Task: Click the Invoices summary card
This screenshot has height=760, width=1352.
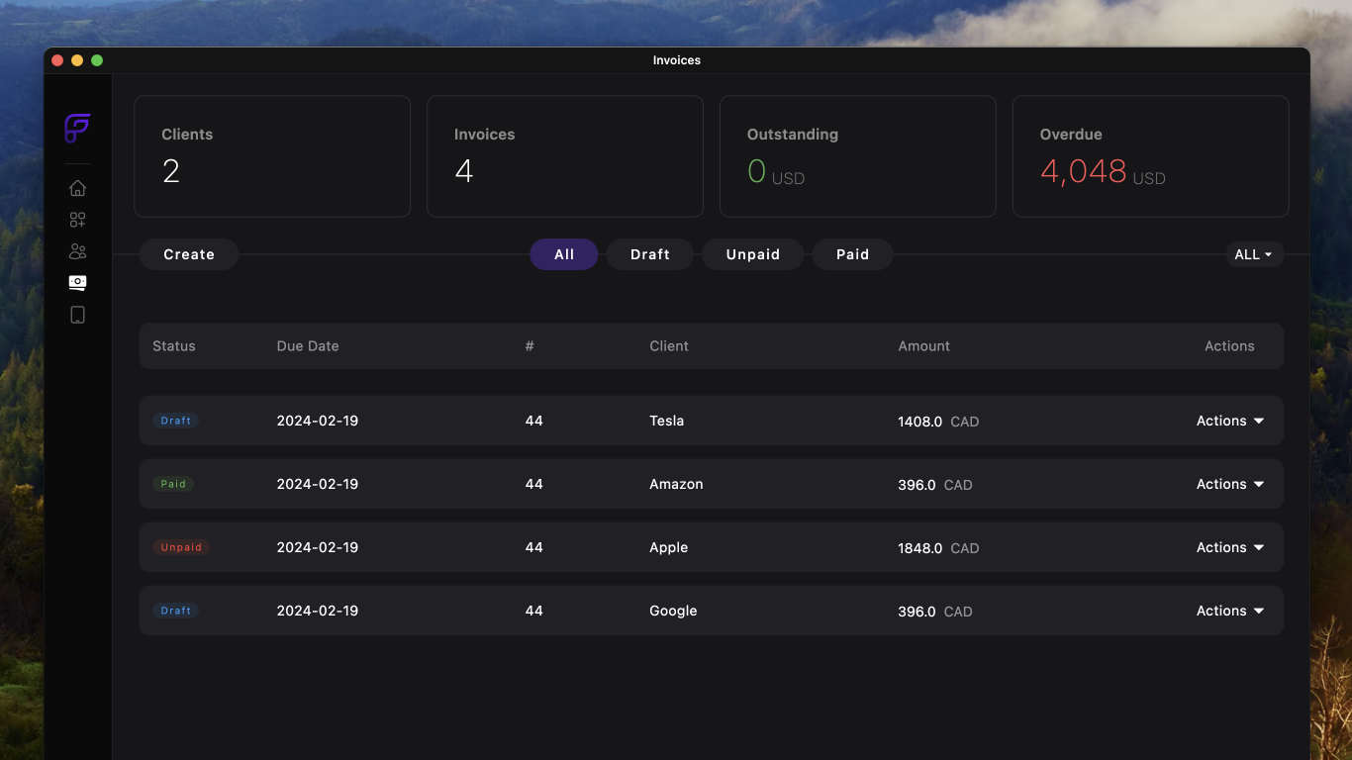Action: click(565, 156)
